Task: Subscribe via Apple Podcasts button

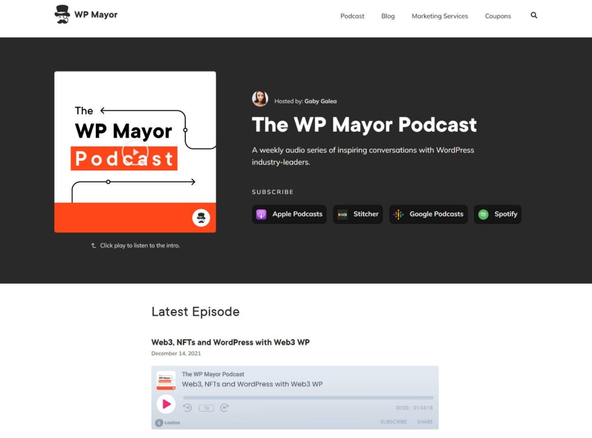Action: tap(289, 214)
